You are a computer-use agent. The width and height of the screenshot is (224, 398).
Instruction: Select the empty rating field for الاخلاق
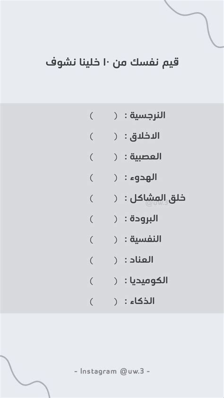[x=103, y=137]
